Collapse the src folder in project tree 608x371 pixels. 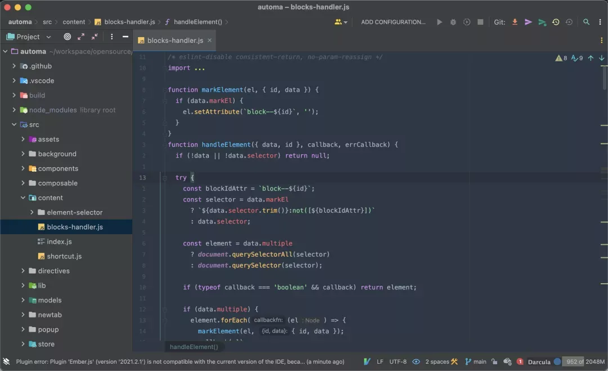[x=14, y=124]
